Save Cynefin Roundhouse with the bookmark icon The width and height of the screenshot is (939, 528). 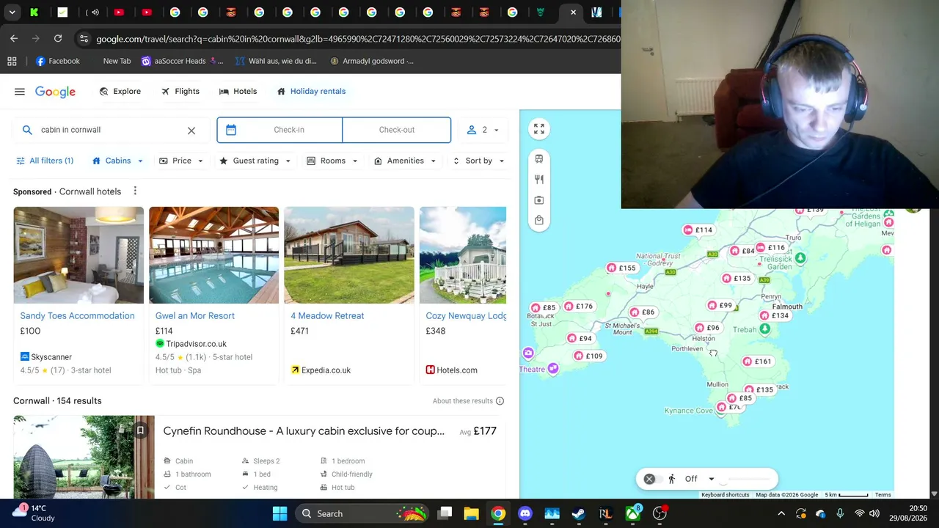[140, 430]
